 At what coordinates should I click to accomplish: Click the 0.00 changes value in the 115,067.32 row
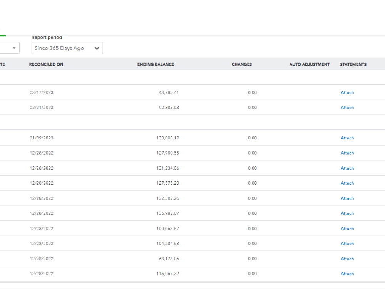(253, 274)
